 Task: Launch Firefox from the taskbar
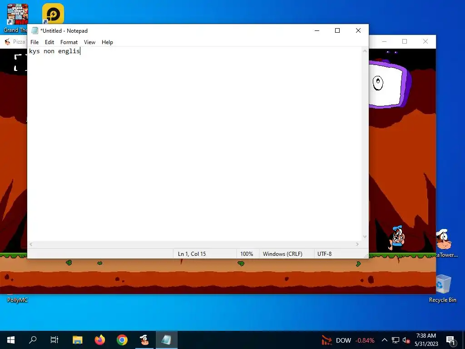(x=99, y=340)
